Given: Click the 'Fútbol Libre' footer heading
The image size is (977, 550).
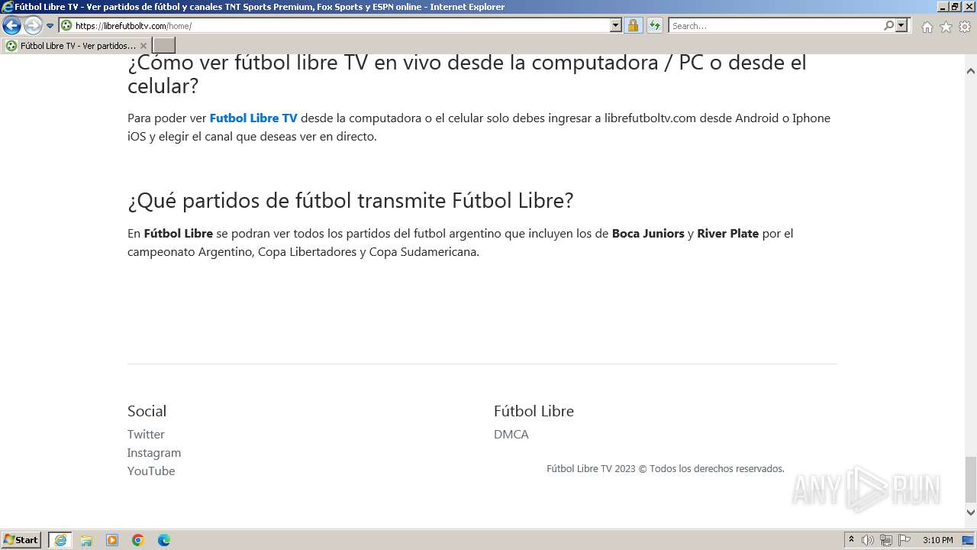Looking at the screenshot, I should [x=534, y=411].
